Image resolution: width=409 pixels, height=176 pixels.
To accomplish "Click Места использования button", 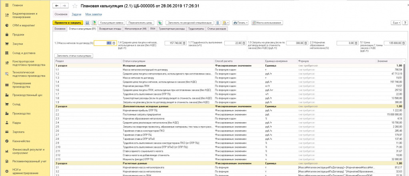I will tap(267, 23).
